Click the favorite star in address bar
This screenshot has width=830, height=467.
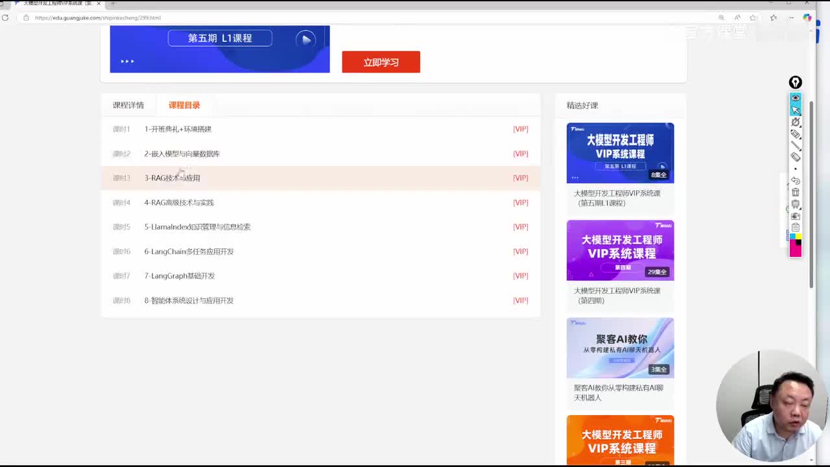(x=753, y=18)
